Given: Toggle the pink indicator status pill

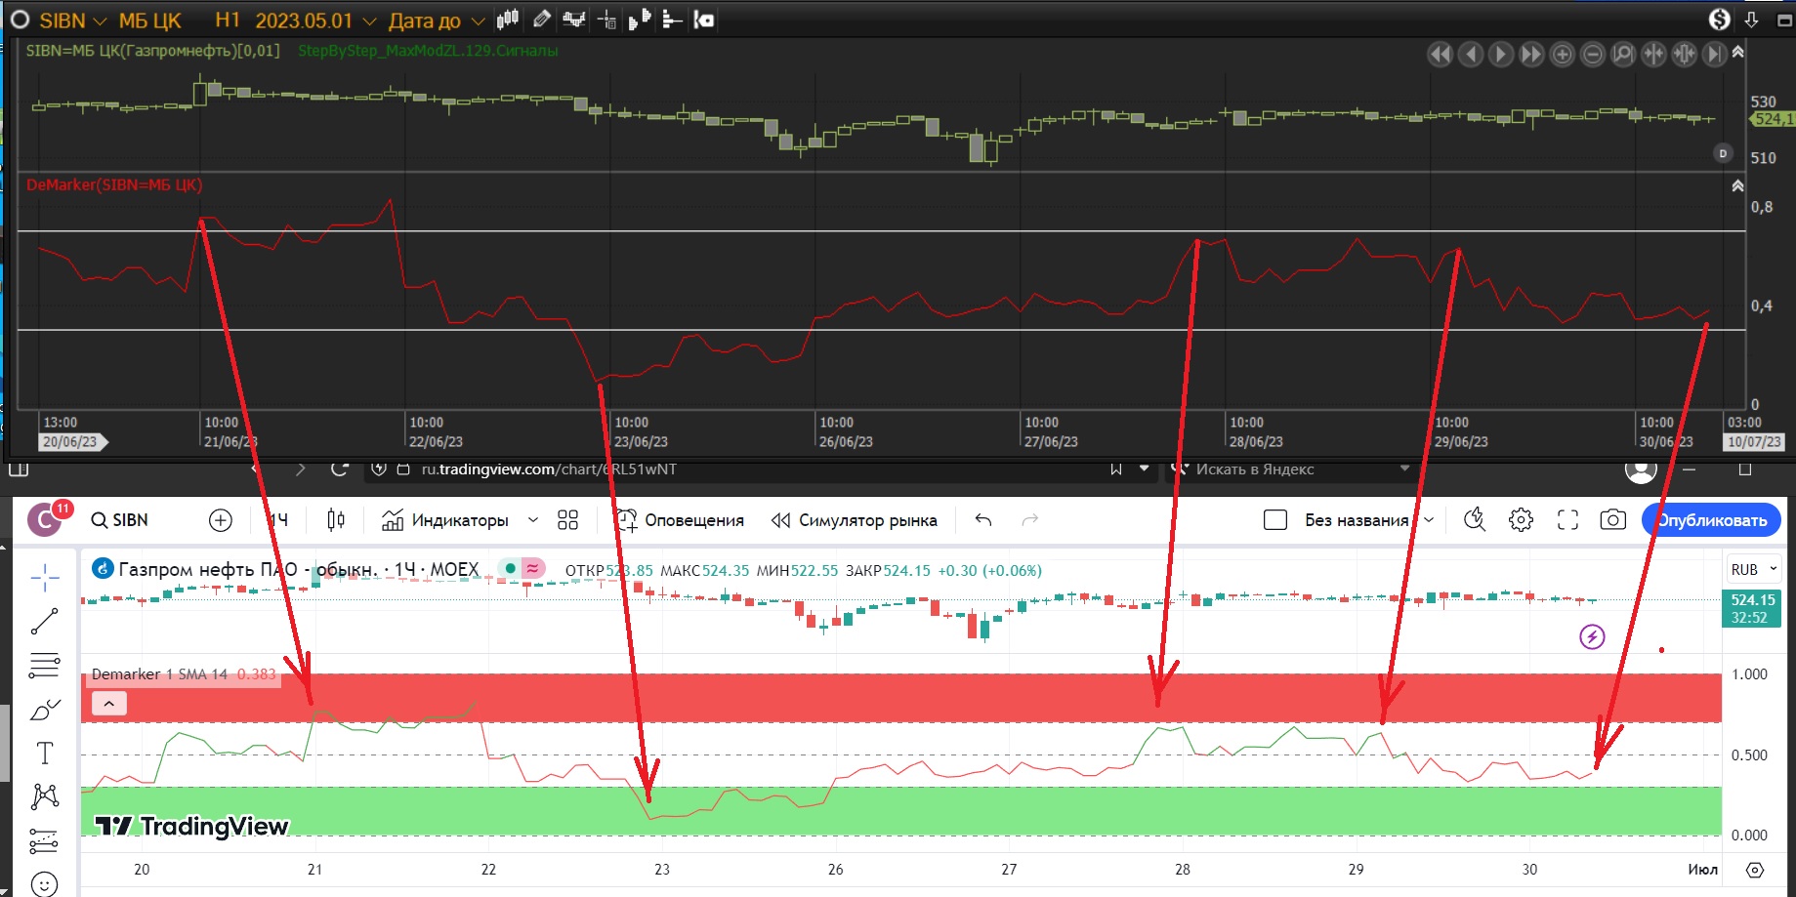Looking at the screenshot, I should [533, 569].
